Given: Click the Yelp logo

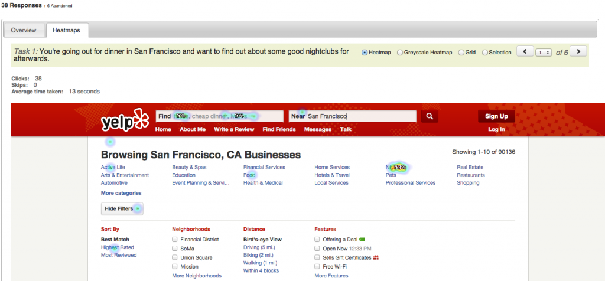Looking at the screenshot, I should pyautogui.click(x=125, y=120).
